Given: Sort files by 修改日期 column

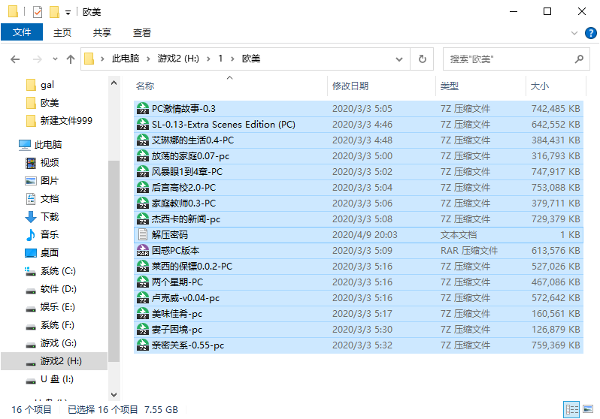Looking at the screenshot, I should pos(350,86).
